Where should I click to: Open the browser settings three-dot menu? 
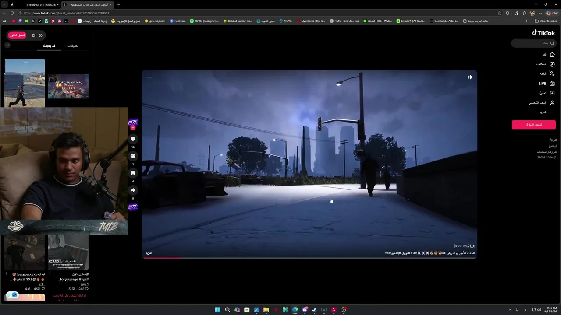coord(540,13)
